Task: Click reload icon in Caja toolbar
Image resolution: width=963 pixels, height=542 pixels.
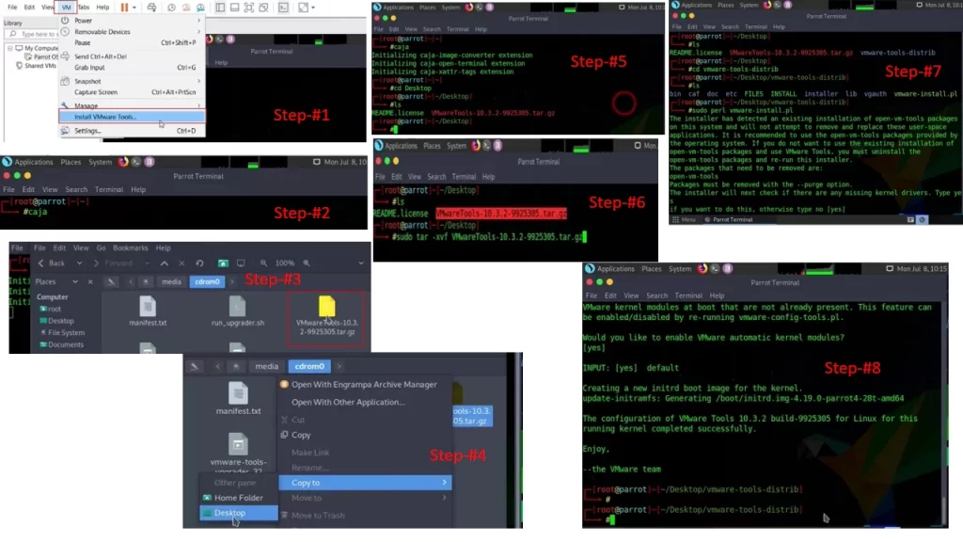Action: coord(199,263)
